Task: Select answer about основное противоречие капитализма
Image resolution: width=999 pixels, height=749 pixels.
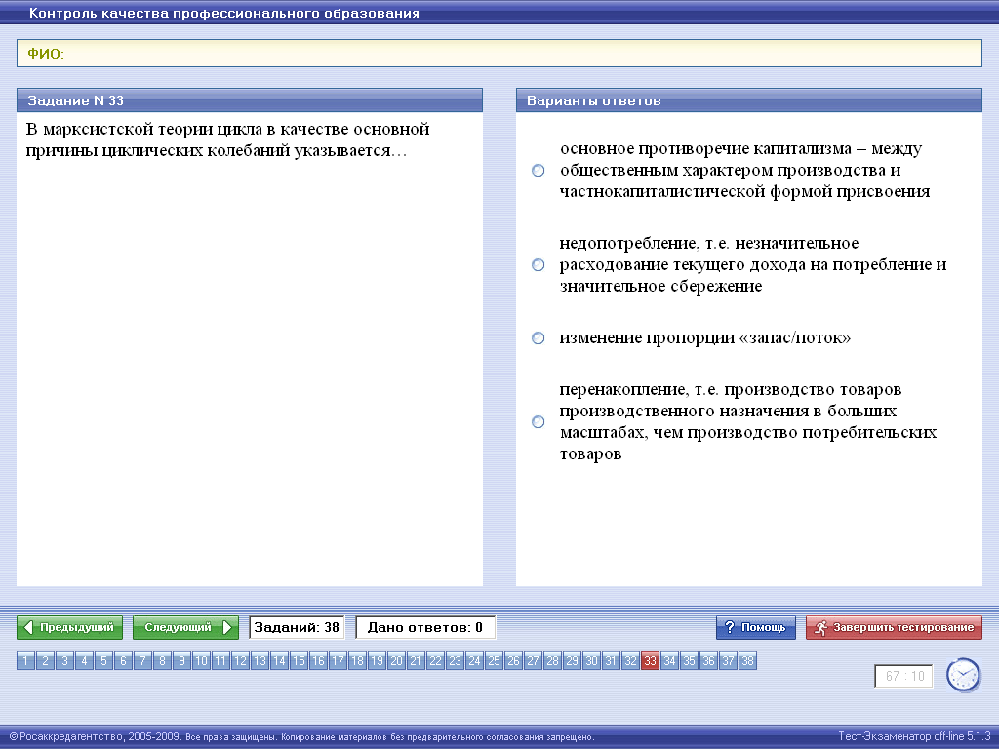Action: coord(539,170)
